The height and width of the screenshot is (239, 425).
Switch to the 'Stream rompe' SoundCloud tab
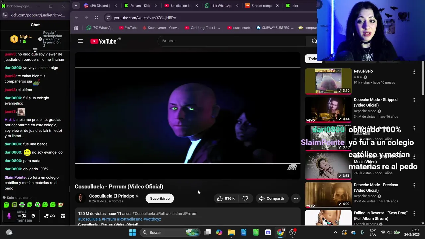tap(262, 6)
